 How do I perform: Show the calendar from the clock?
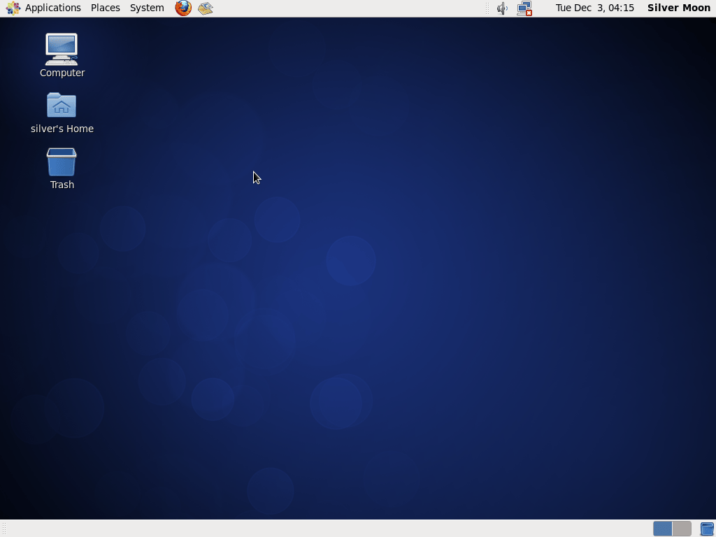pyautogui.click(x=595, y=8)
